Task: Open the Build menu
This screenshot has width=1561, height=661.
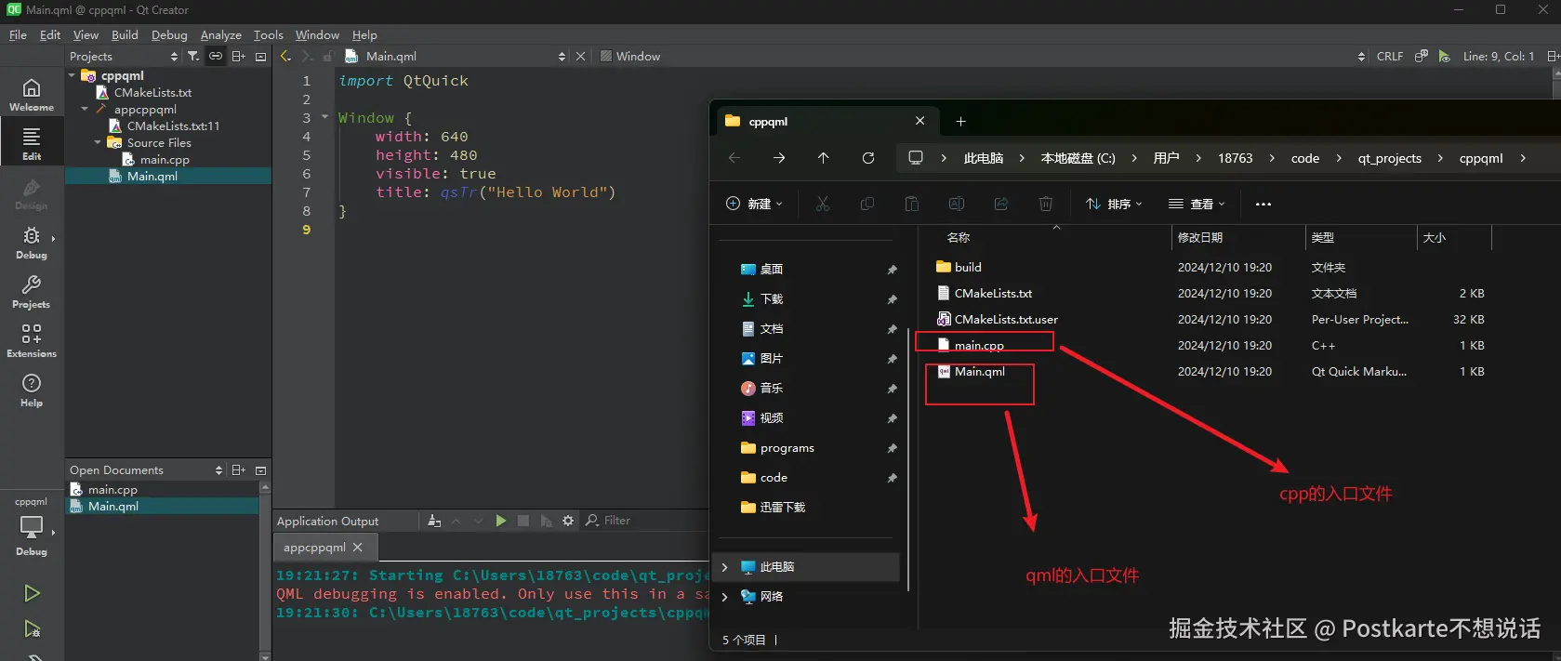Action: [125, 34]
